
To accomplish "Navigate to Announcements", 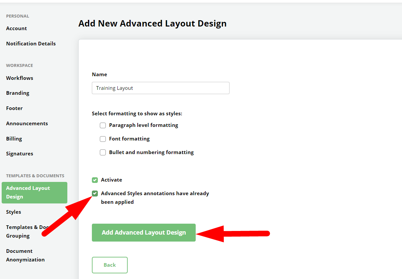I will click(x=27, y=124).
